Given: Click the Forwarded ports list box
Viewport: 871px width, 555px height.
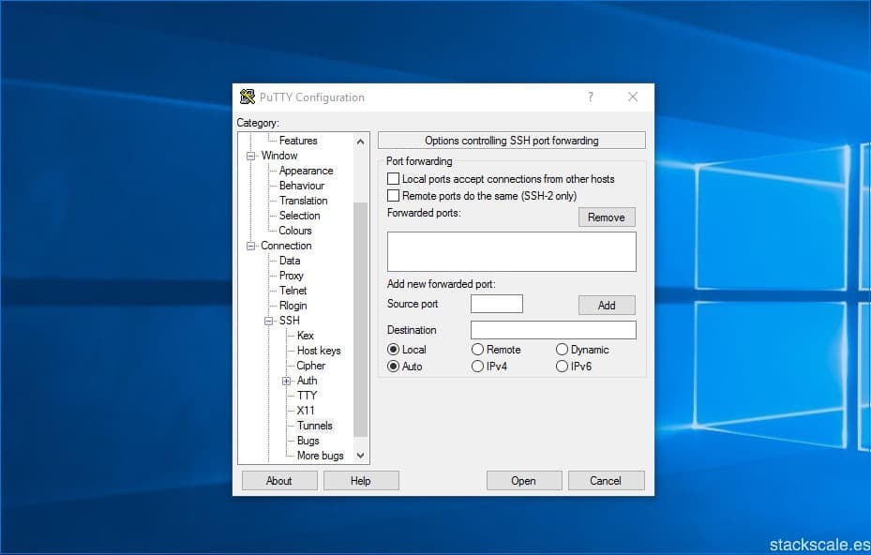Looking at the screenshot, I should (512, 251).
